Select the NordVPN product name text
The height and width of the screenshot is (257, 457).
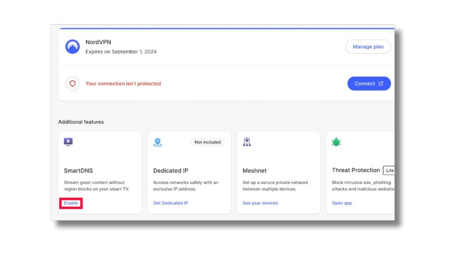98,42
